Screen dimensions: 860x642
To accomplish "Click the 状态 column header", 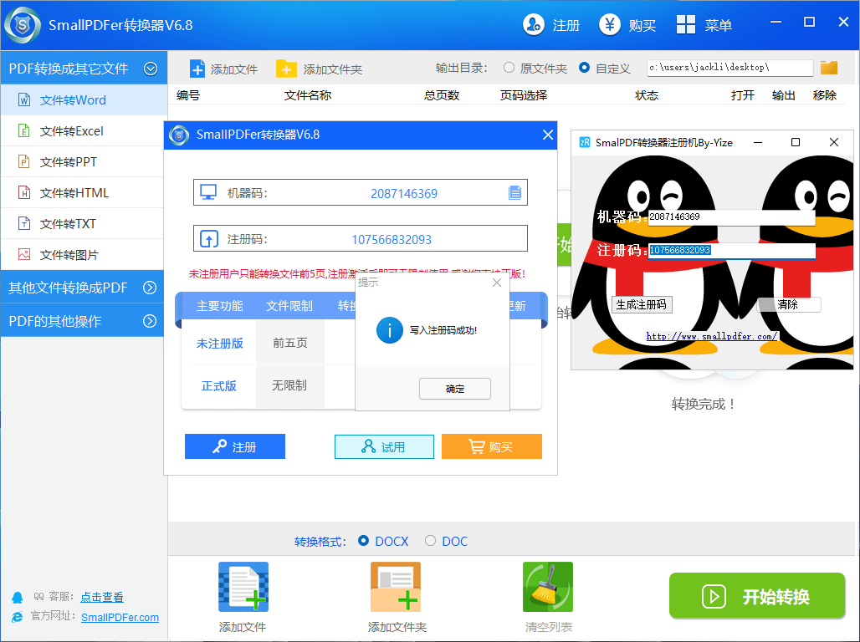I will click(647, 94).
